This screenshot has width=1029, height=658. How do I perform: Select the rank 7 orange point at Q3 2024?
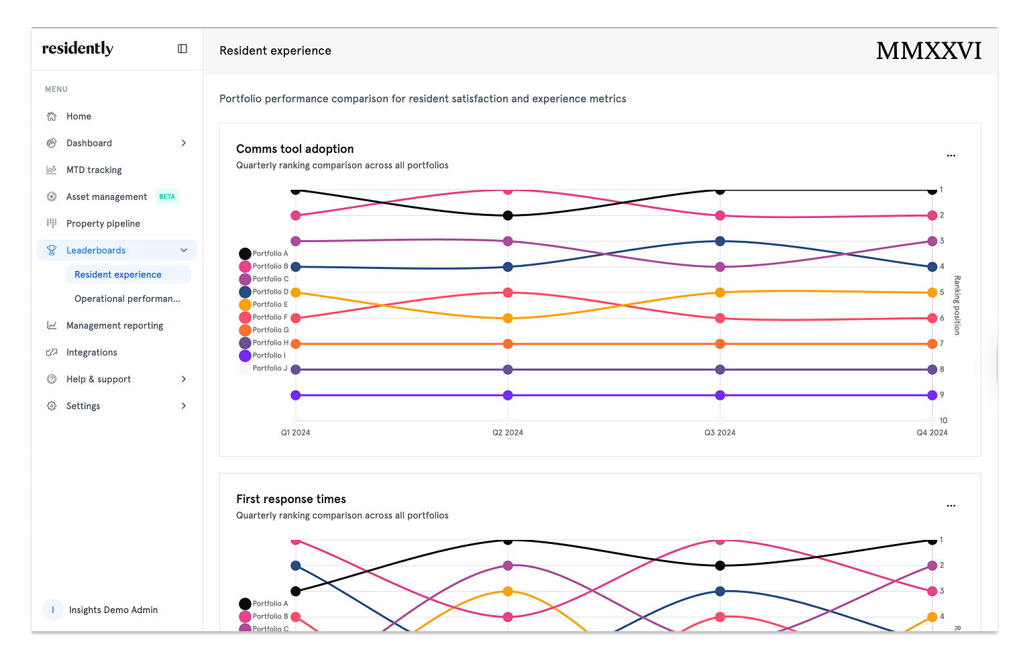click(x=720, y=344)
